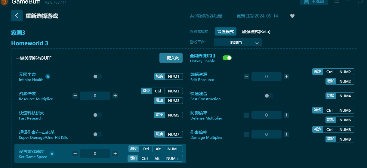Click the Set Game Speed value field
The width and height of the screenshot is (367, 168).
point(95,154)
